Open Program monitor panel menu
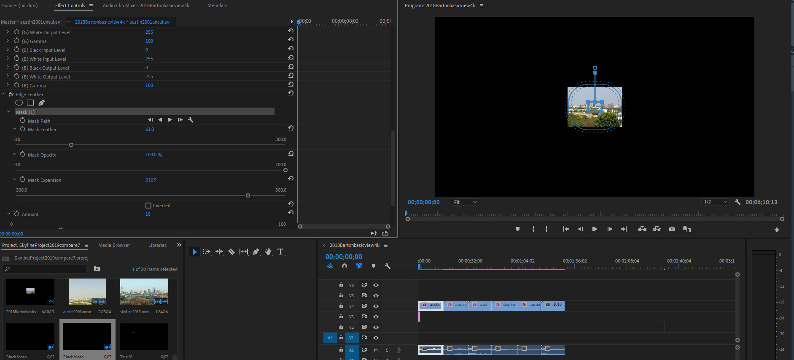Viewport: 794px width, 360px height. point(482,5)
